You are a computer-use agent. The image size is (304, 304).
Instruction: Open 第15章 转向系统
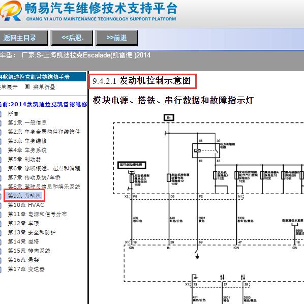point(29,251)
